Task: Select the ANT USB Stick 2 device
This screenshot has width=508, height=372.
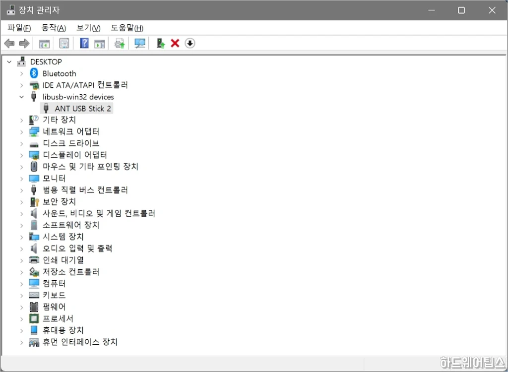Action: [77, 108]
